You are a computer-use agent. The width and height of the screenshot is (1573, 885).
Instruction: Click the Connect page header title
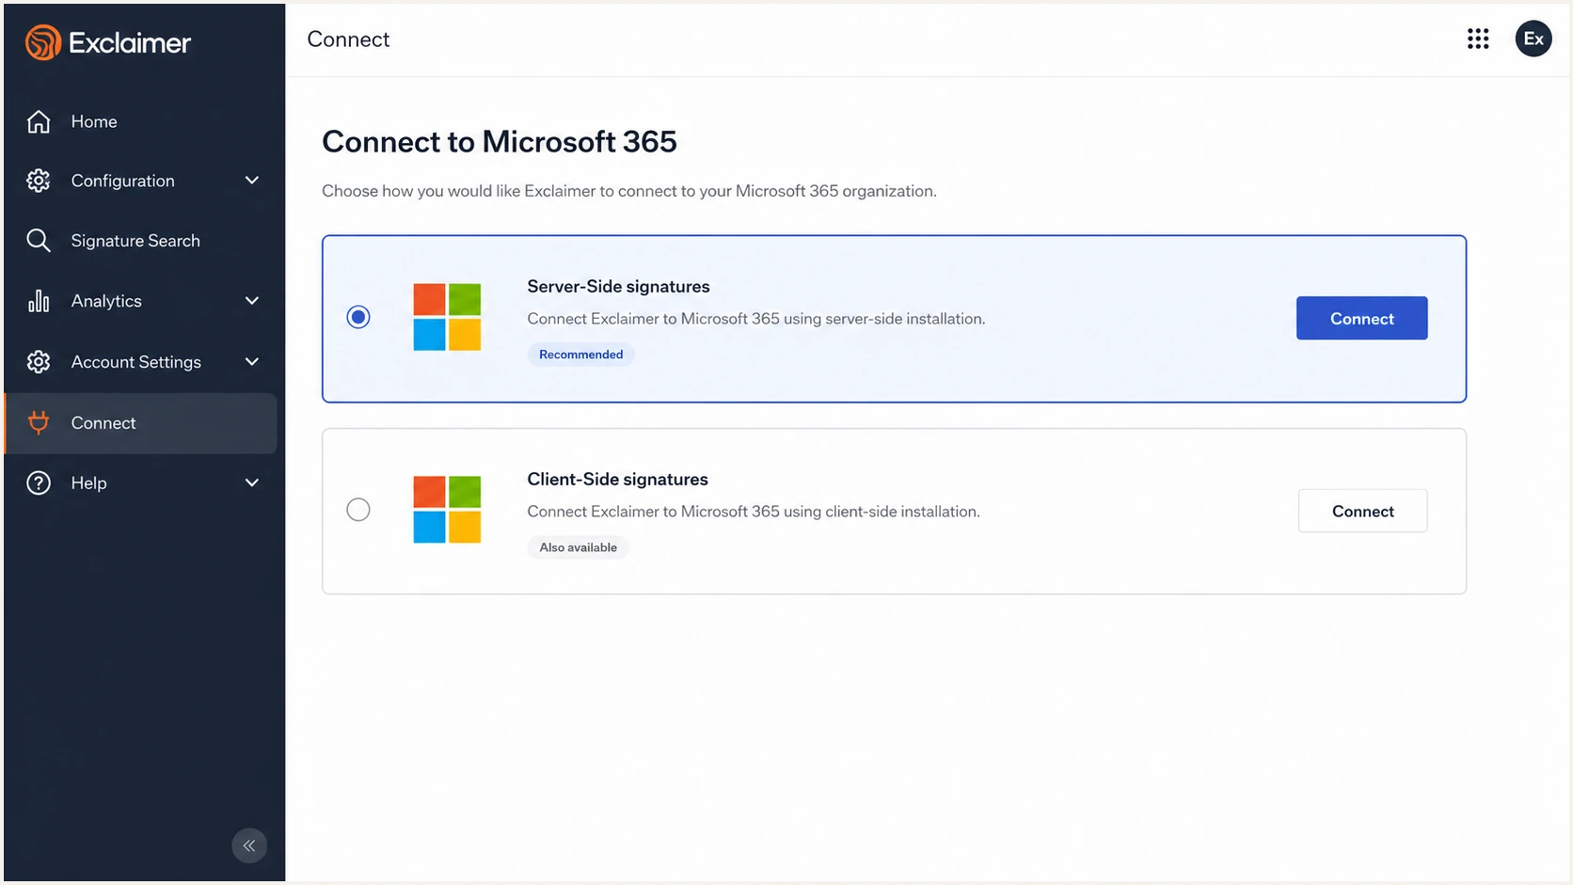tap(348, 40)
